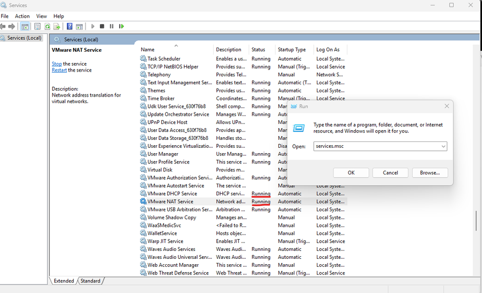Click the gear icon beside VMware NAT Service
The height and width of the screenshot is (293, 482).
pyautogui.click(x=143, y=201)
